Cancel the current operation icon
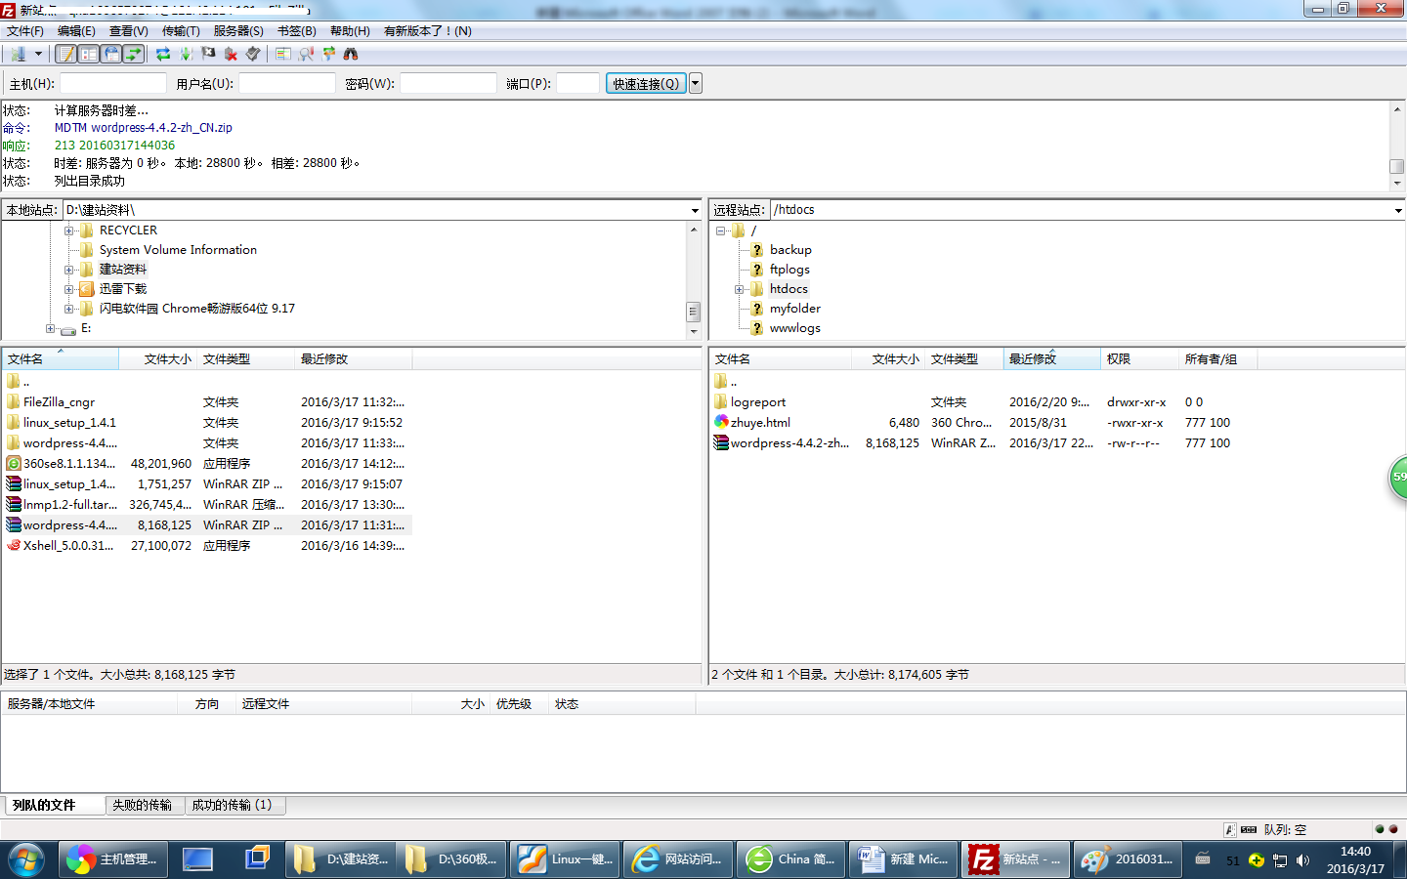This screenshot has height=879, width=1407. pos(208,54)
